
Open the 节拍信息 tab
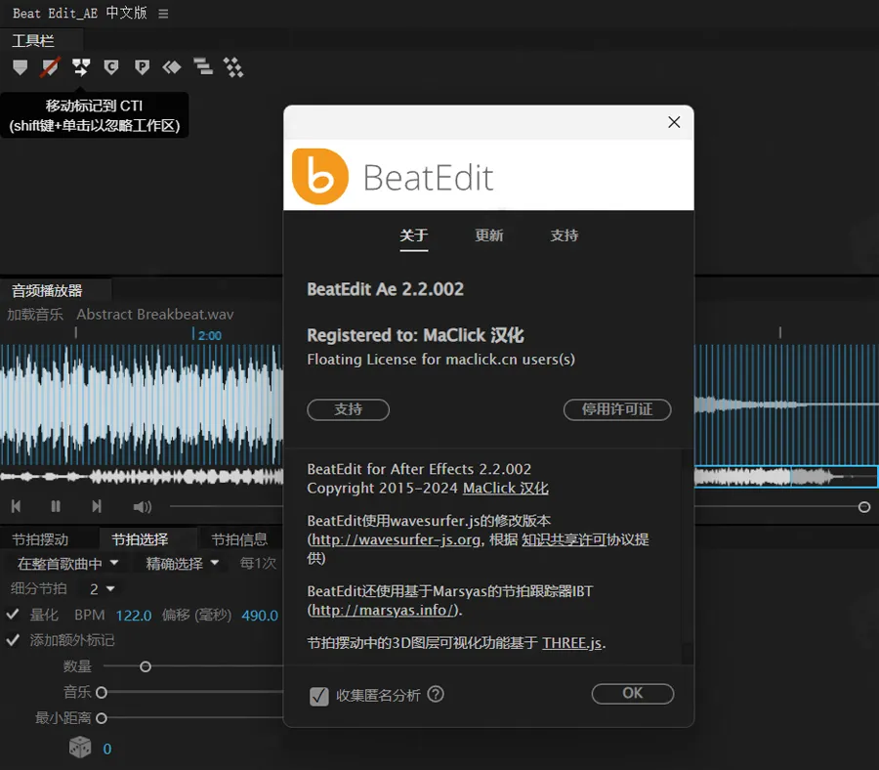click(239, 539)
